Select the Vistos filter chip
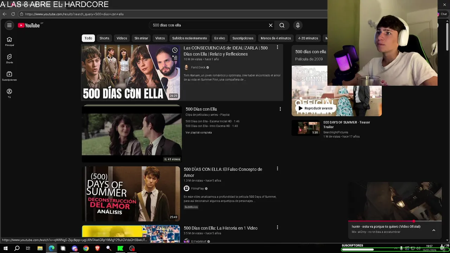This screenshot has width=450, height=253. pyautogui.click(x=160, y=38)
